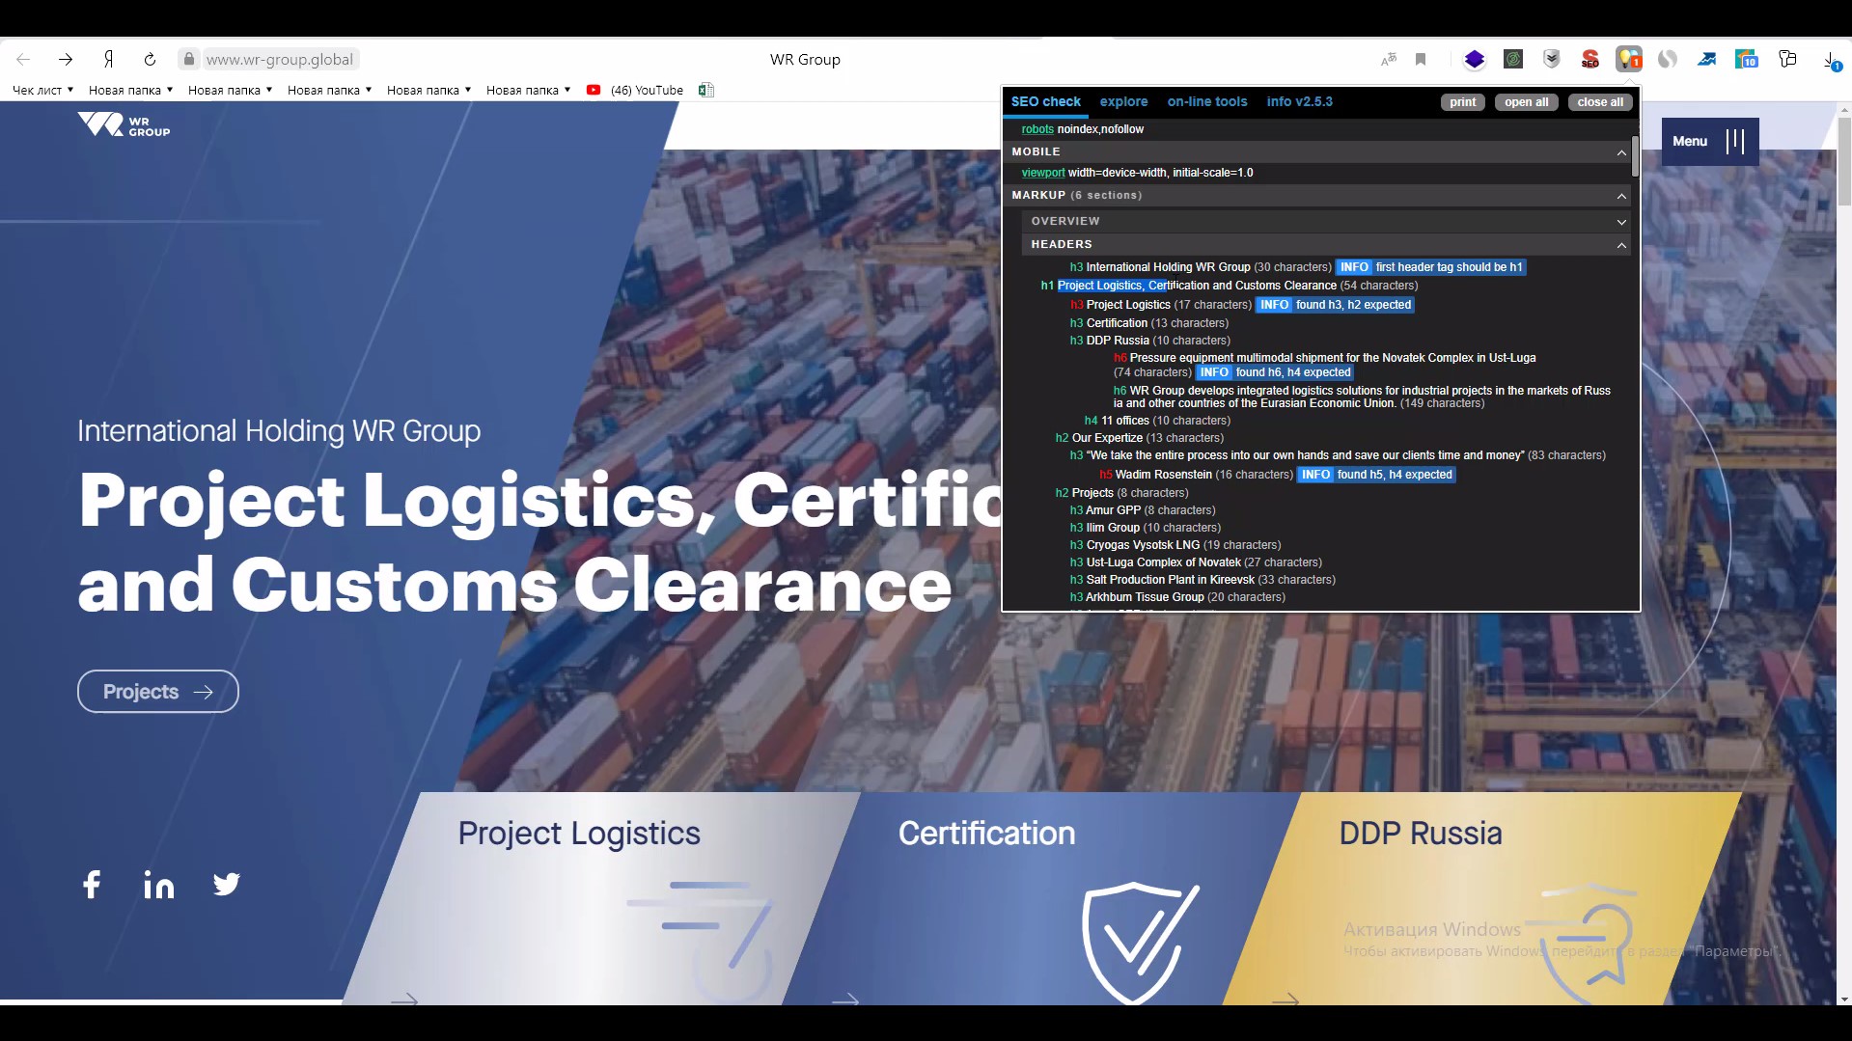
Task: Collapse the HEADERS subsection
Action: pos(1621,245)
